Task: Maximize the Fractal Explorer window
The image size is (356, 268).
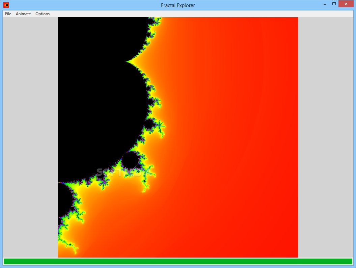Action: (334, 4)
